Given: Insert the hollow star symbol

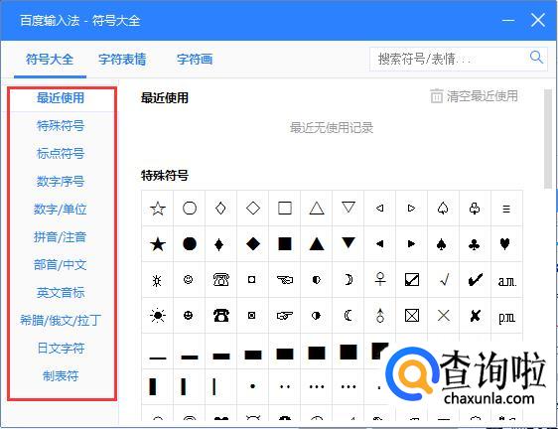Looking at the screenshot, I should (158, 209).
